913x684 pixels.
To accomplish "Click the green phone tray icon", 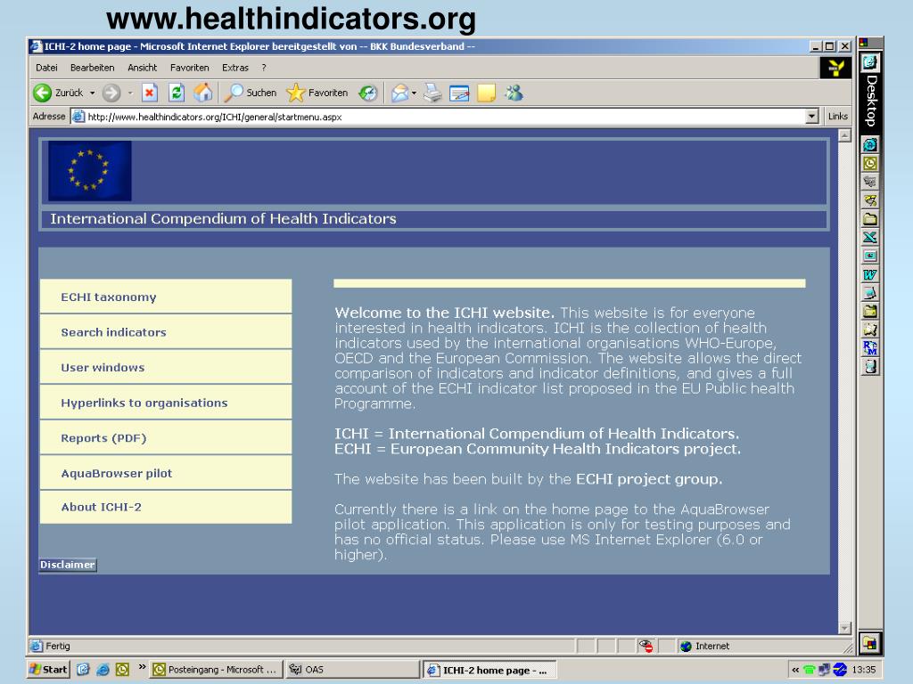I will tap(808, 670).
